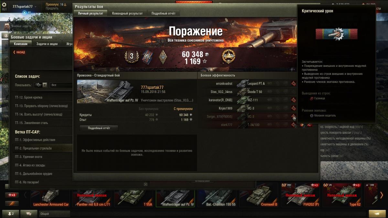The image size is (388, 218).
Task: Go back with the НАЗАД link
Action: point(19,52)
